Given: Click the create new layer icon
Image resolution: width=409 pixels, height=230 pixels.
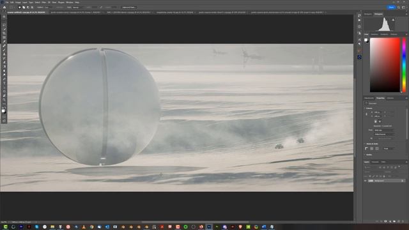Looking at the screenshot, I should coord(399,222).
